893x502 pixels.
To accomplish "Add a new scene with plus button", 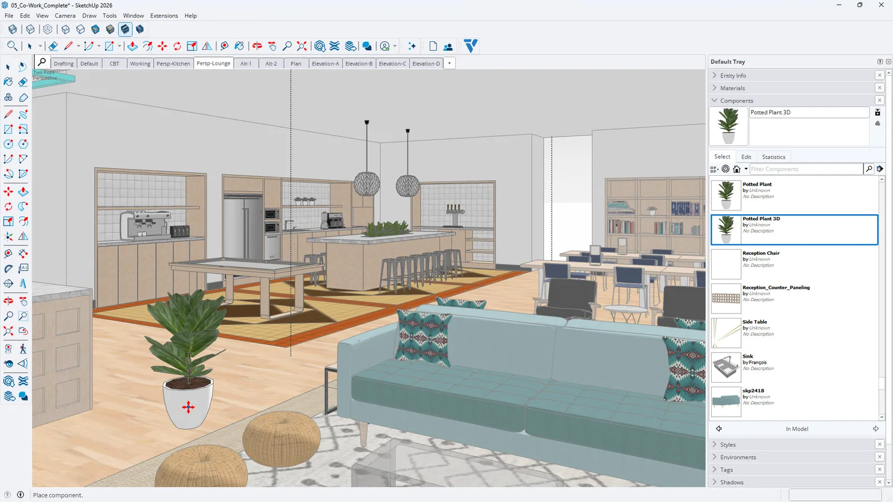I will (449, 63).
